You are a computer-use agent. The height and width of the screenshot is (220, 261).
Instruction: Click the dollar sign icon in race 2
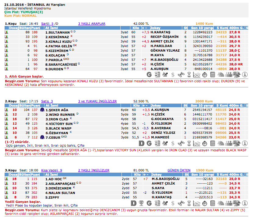tap(173, 143)
